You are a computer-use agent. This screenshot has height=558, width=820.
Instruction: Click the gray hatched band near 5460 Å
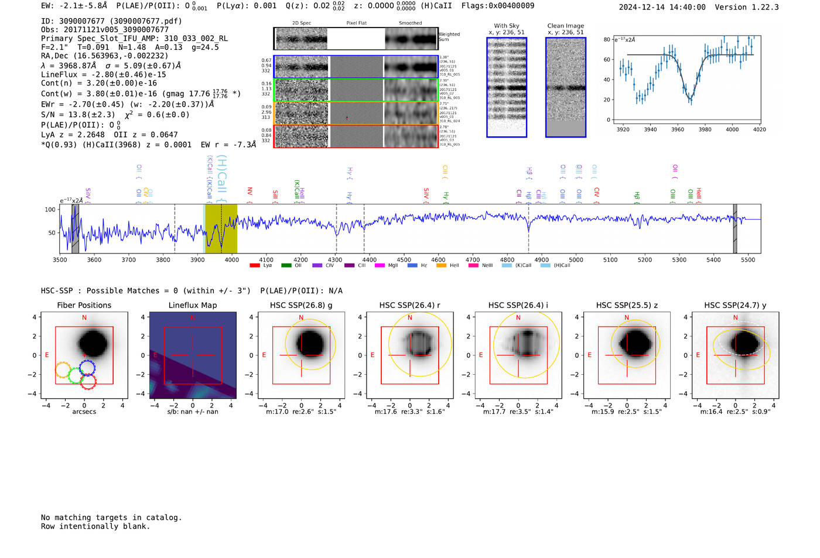pos(735,228)
